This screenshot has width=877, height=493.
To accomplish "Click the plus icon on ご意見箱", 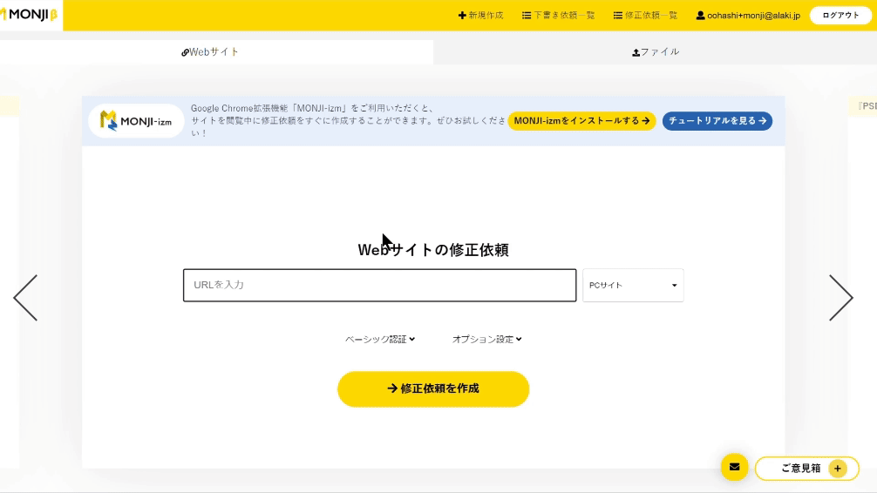I will [838, 469].
